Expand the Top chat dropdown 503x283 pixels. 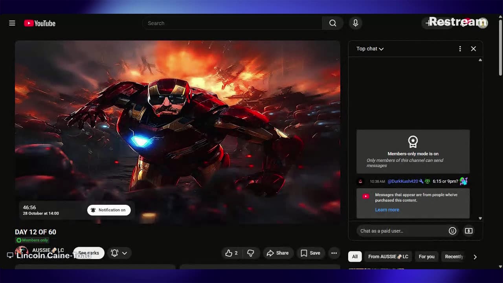tap(370, 49)
